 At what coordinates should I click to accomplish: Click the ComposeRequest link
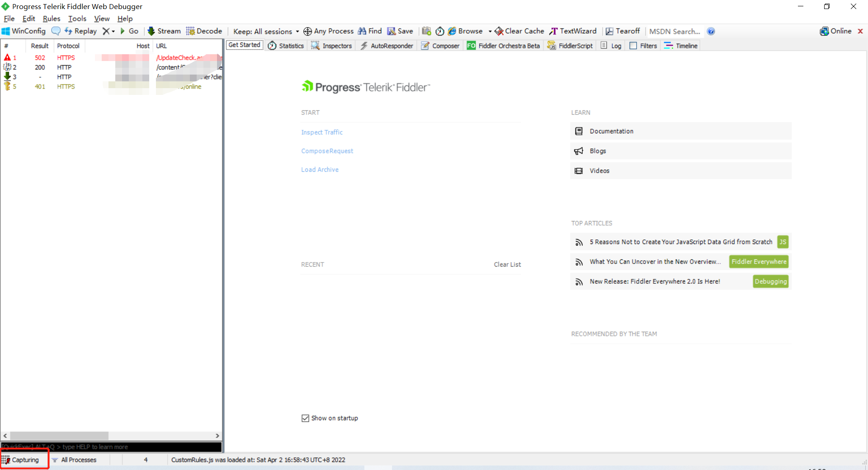(x=327, y=151)
